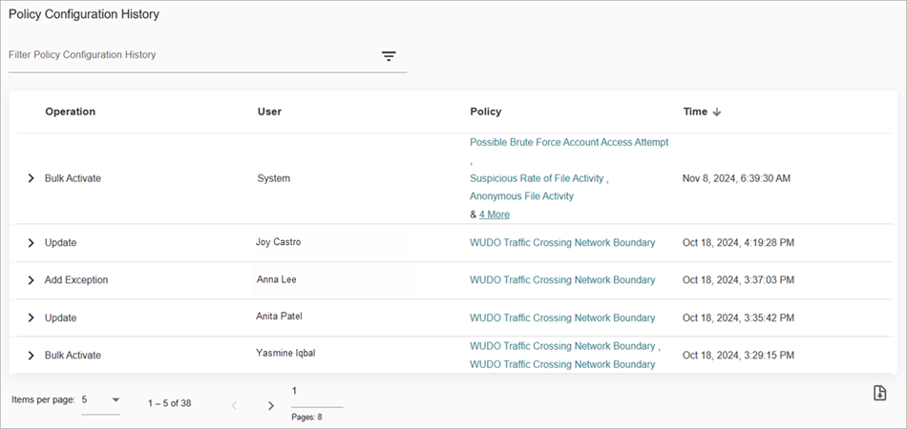Go to the next page of results
The width and height of the screenshot is (907, 429).
click(x=271, y=405)
